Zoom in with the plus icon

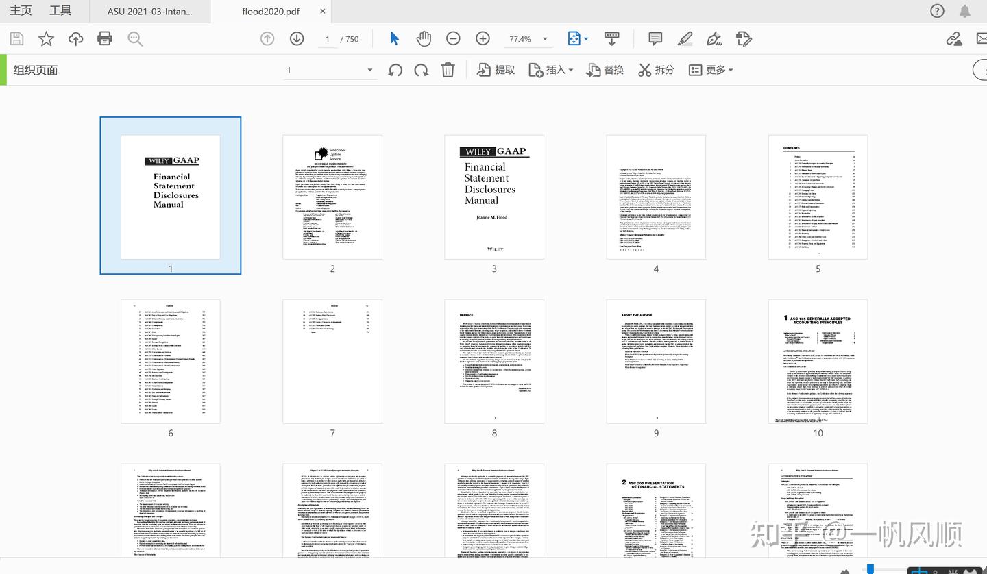tap(483, 39)
